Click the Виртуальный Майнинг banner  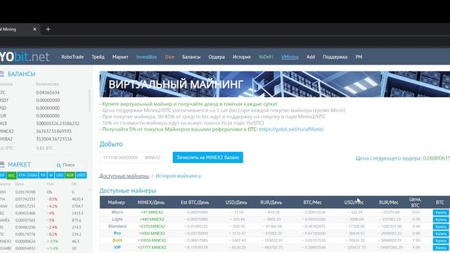coord(275,84)
